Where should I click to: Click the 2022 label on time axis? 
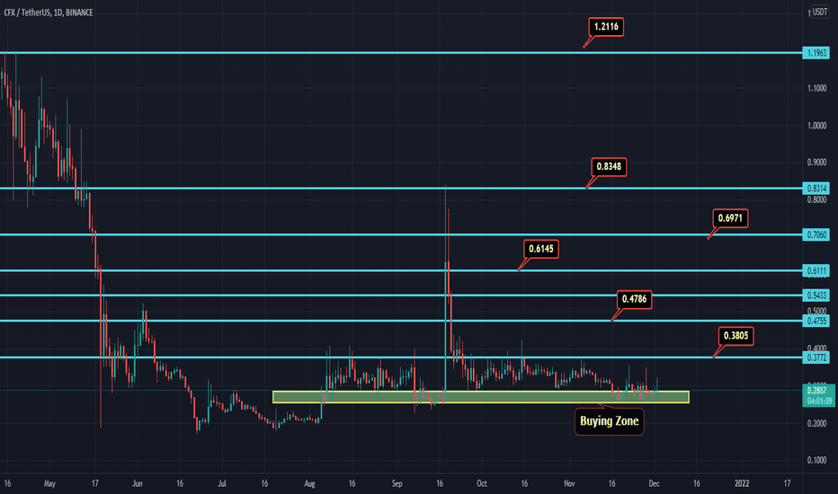pos(742,484)
